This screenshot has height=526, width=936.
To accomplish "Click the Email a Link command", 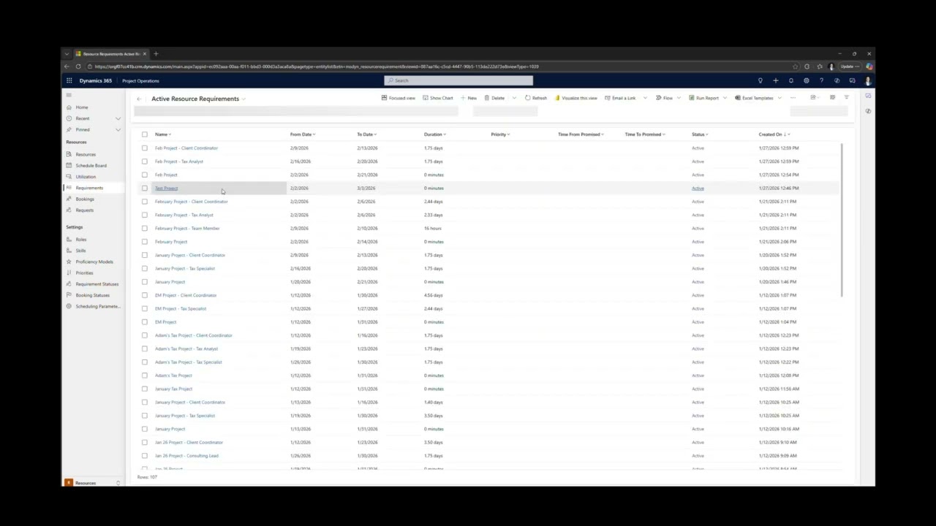I will pyautogui.click(x=620, y=98).
